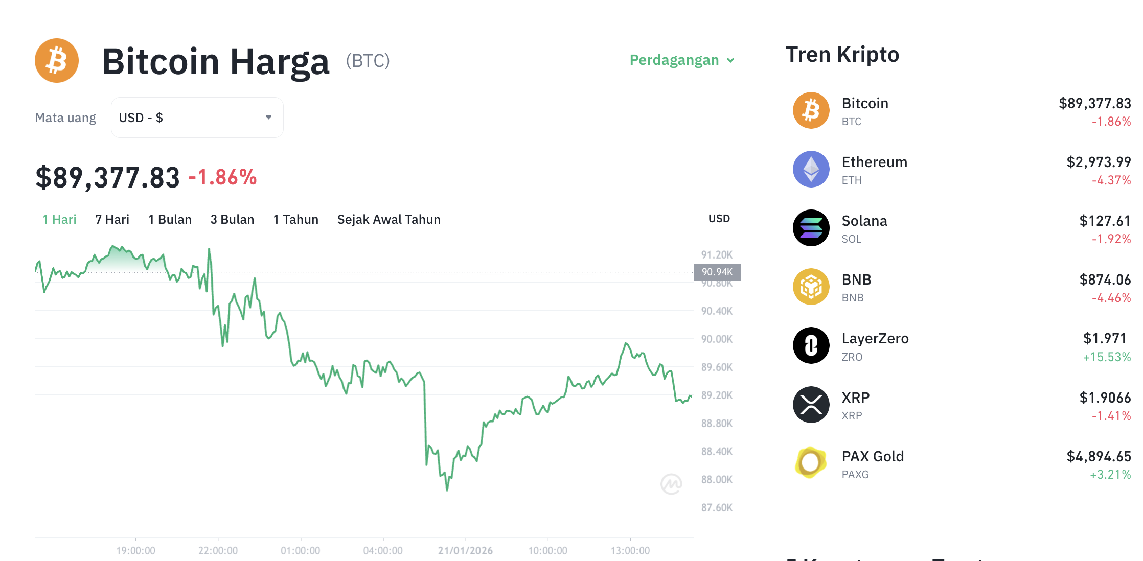Viewport: 1143px width, 561px height.
Task: Click the 90.94K price marker on axis
Action: coord(716,272)
